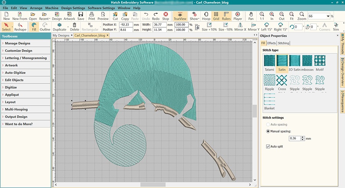Screen dimensions: 345x188
Task: Click the Duplicate button
Action: (59, 27)
